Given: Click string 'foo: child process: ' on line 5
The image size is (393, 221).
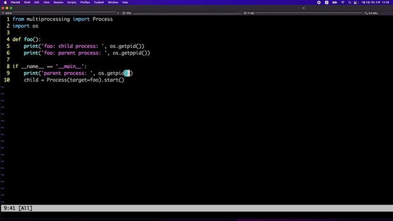Looking at the screenshot, I should [x=72, y=47].
